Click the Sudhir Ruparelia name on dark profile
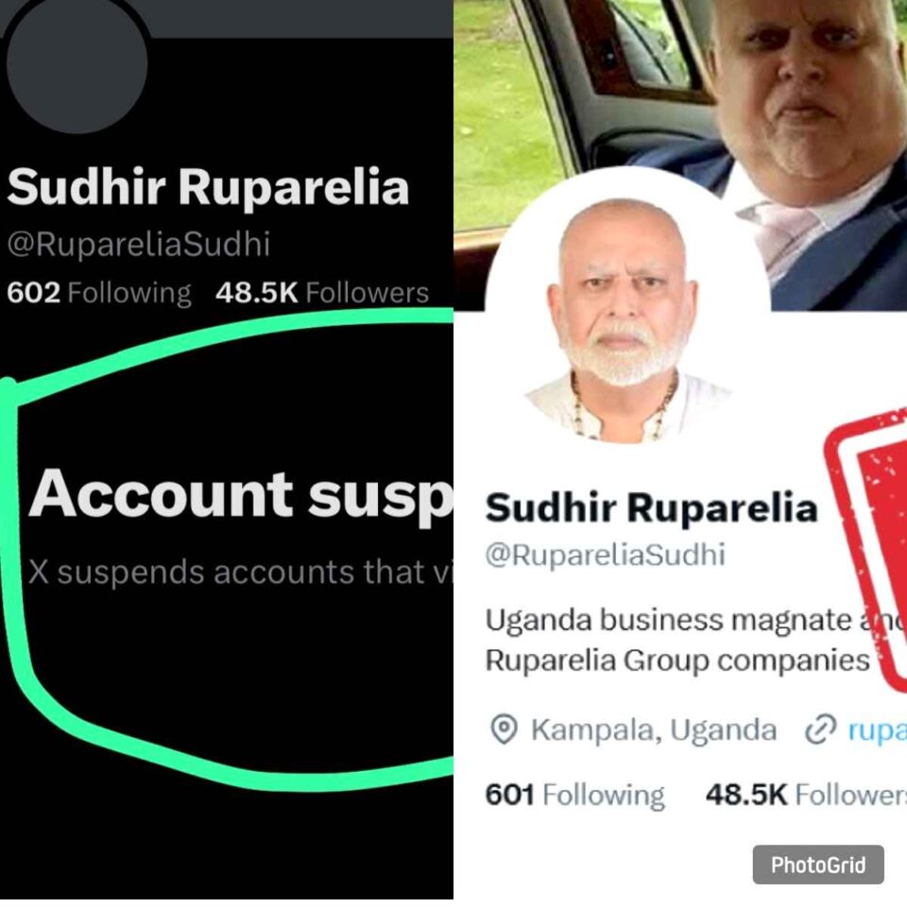907x907 pixels. [x=208, y=187]
